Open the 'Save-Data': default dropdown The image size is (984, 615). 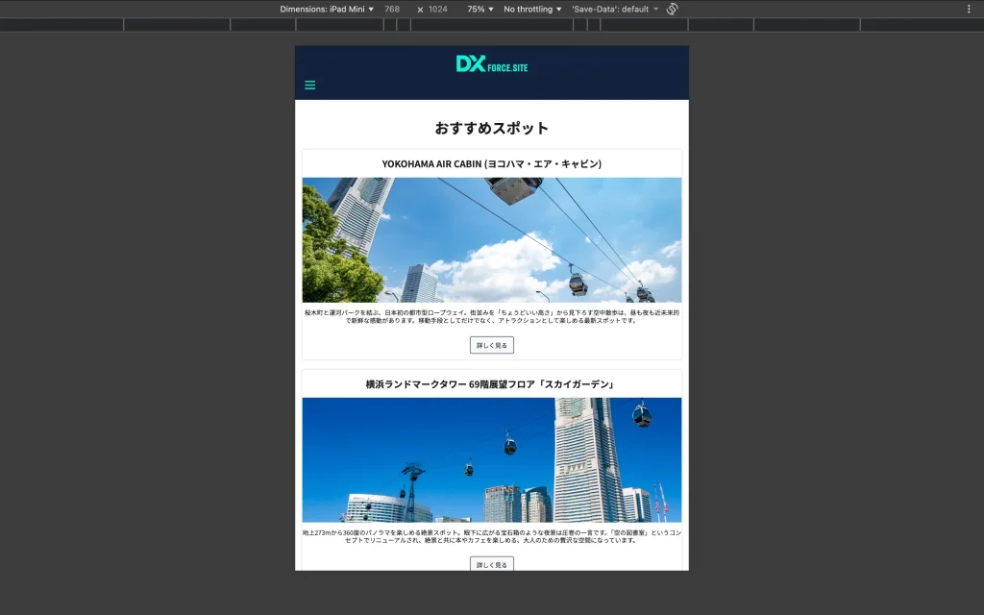pyautogui.click(x=615, y=9)
